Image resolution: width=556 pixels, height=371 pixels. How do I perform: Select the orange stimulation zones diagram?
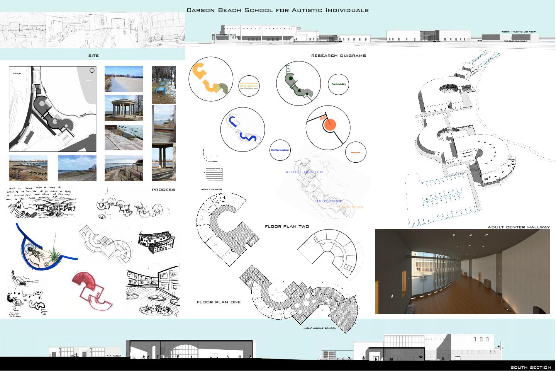pos(211,78)
